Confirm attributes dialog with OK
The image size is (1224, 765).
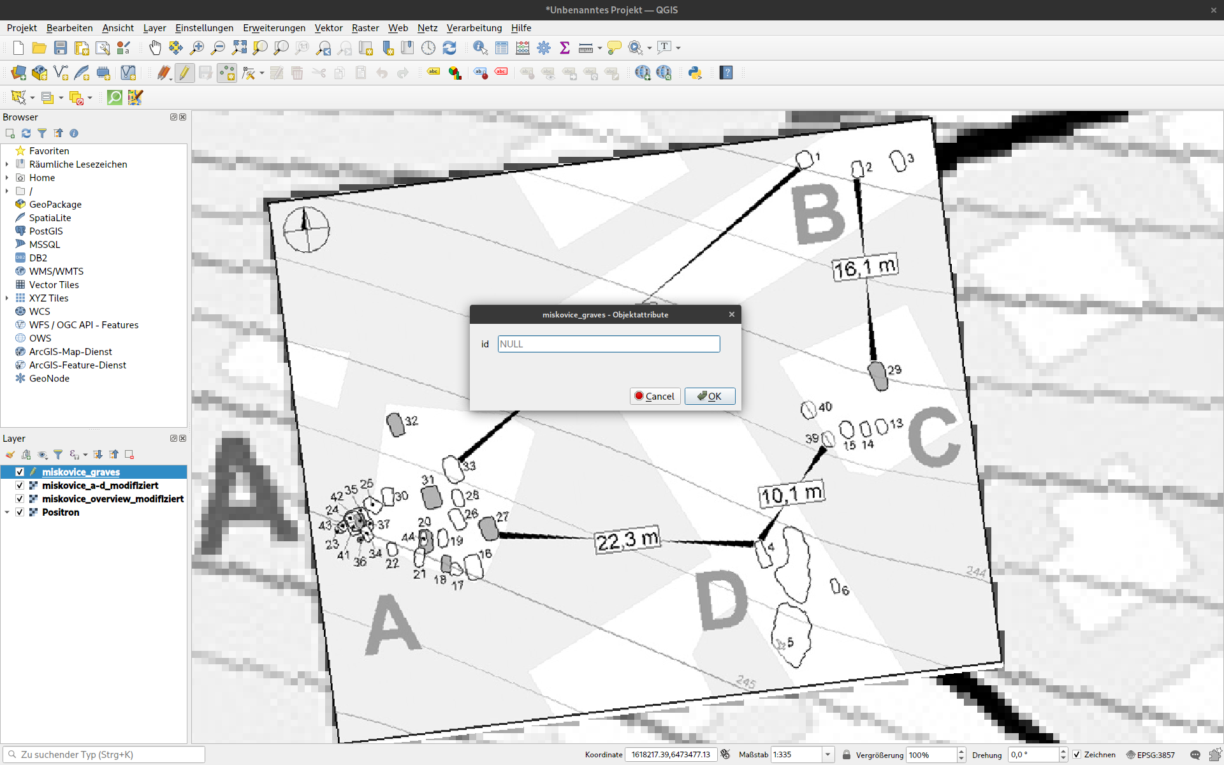710,396
